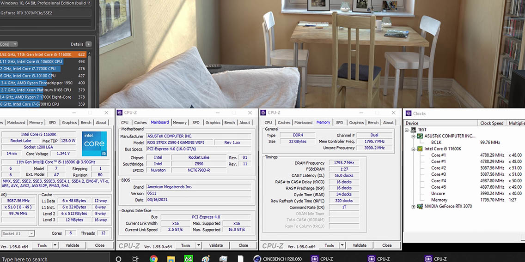Click Validate in the Memory CPU-Z window

[x=360, y=245]
